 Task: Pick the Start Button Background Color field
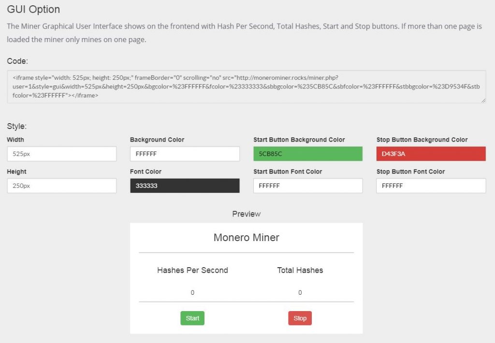[308, 154]
